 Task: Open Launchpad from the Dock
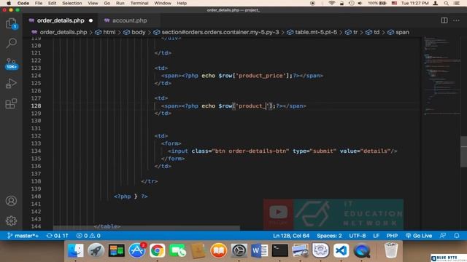coord(96,250)
